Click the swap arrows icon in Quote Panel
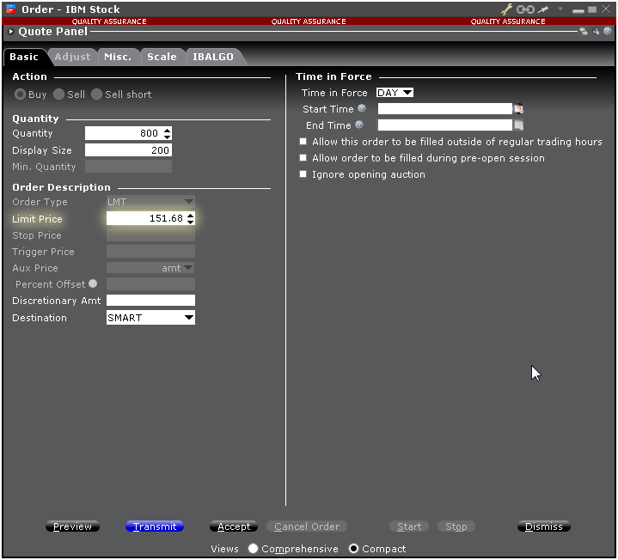The width and height of the screenshot is (618, 560). [584, 31]
